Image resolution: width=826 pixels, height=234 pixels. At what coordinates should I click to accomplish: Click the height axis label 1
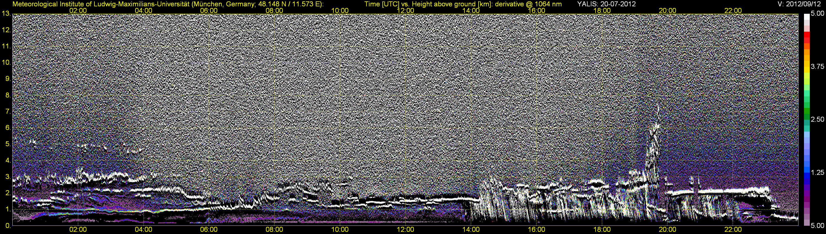pyautogui.click(x=8, y=209)
